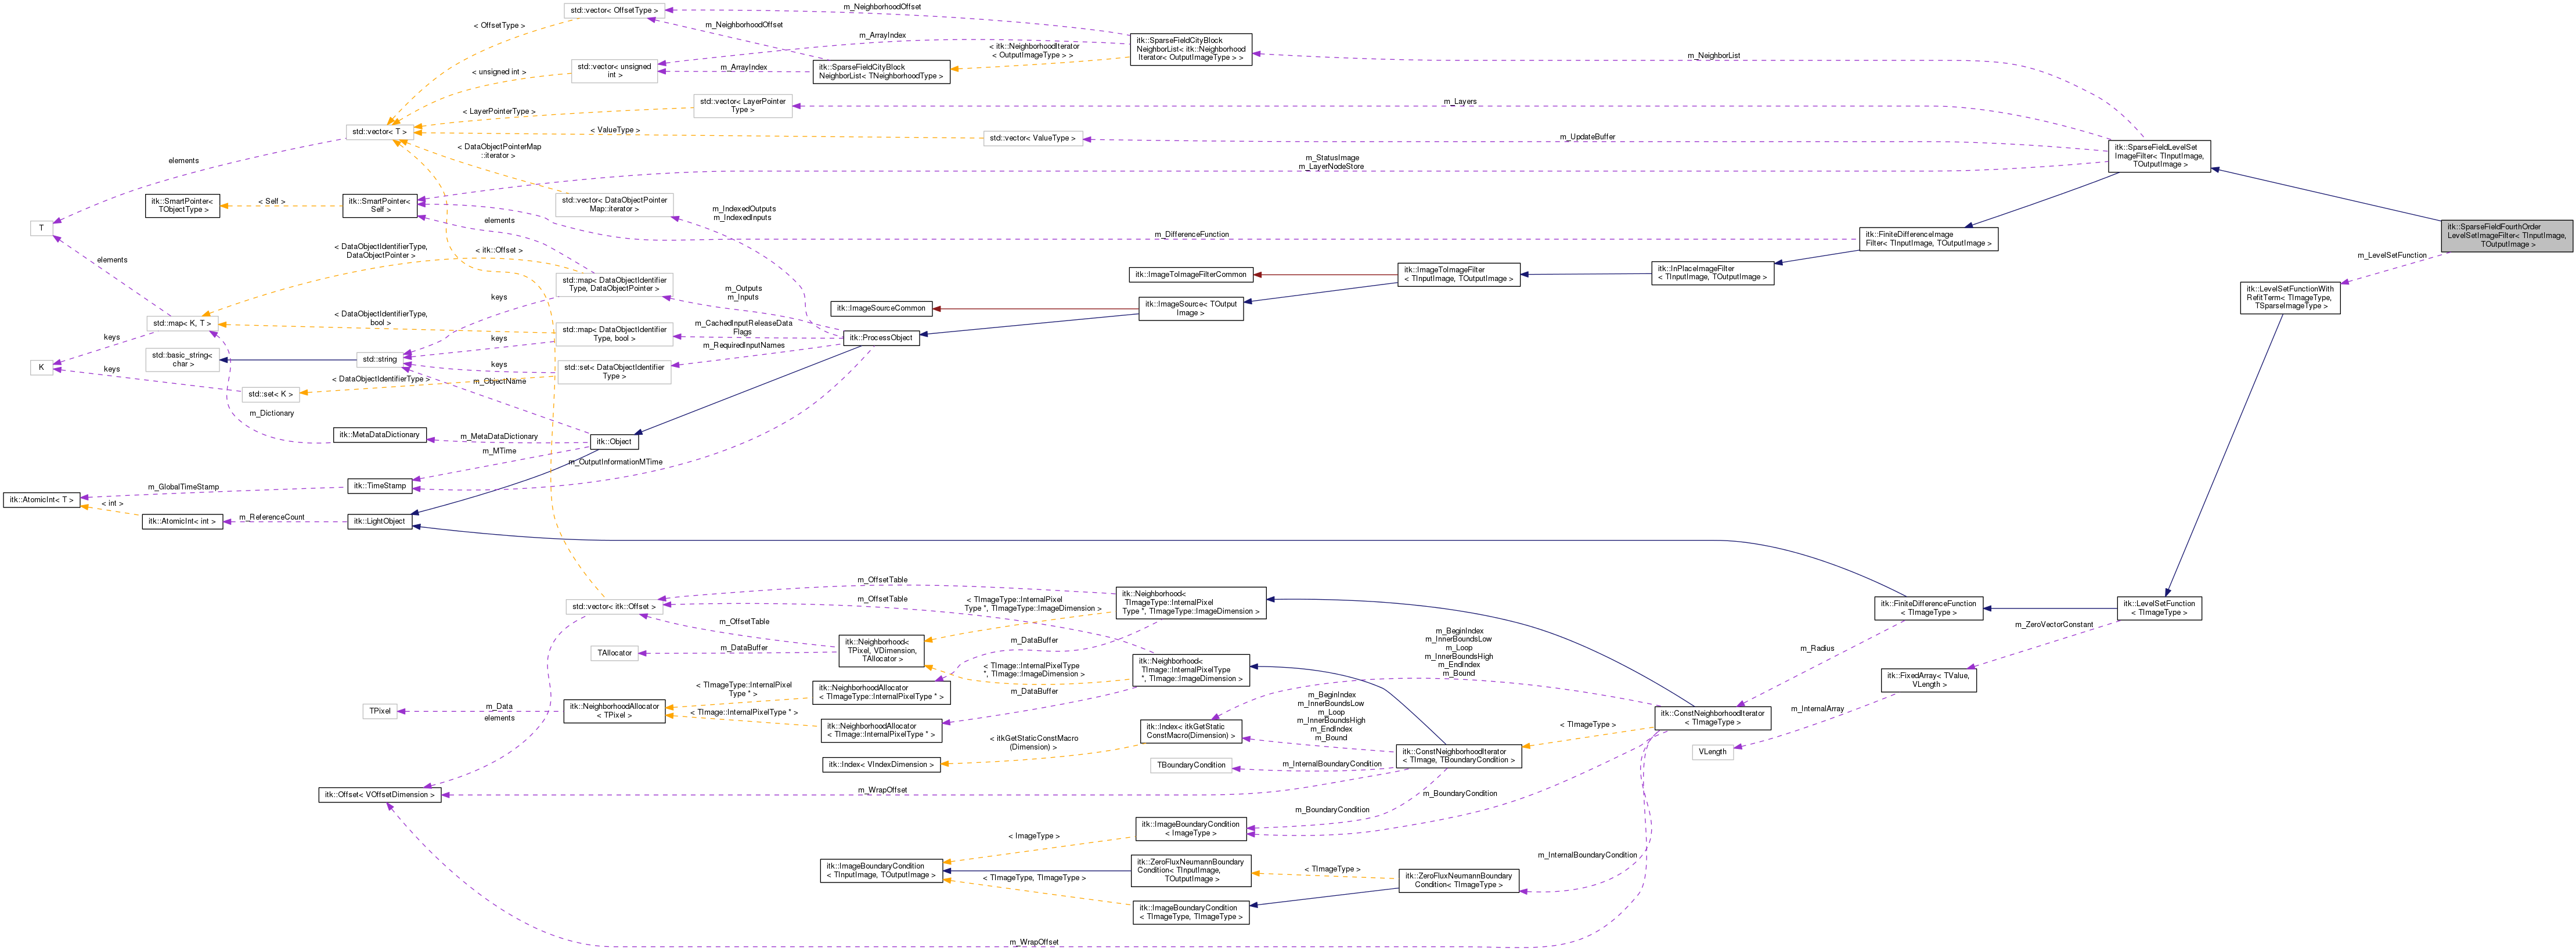
Task: Select the std::vector< LayerPointerType > node
Action: tap(742, 105)
